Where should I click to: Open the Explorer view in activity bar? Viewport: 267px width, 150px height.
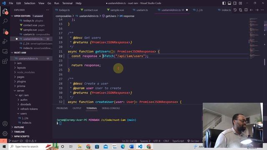click(x=5, y=11)
